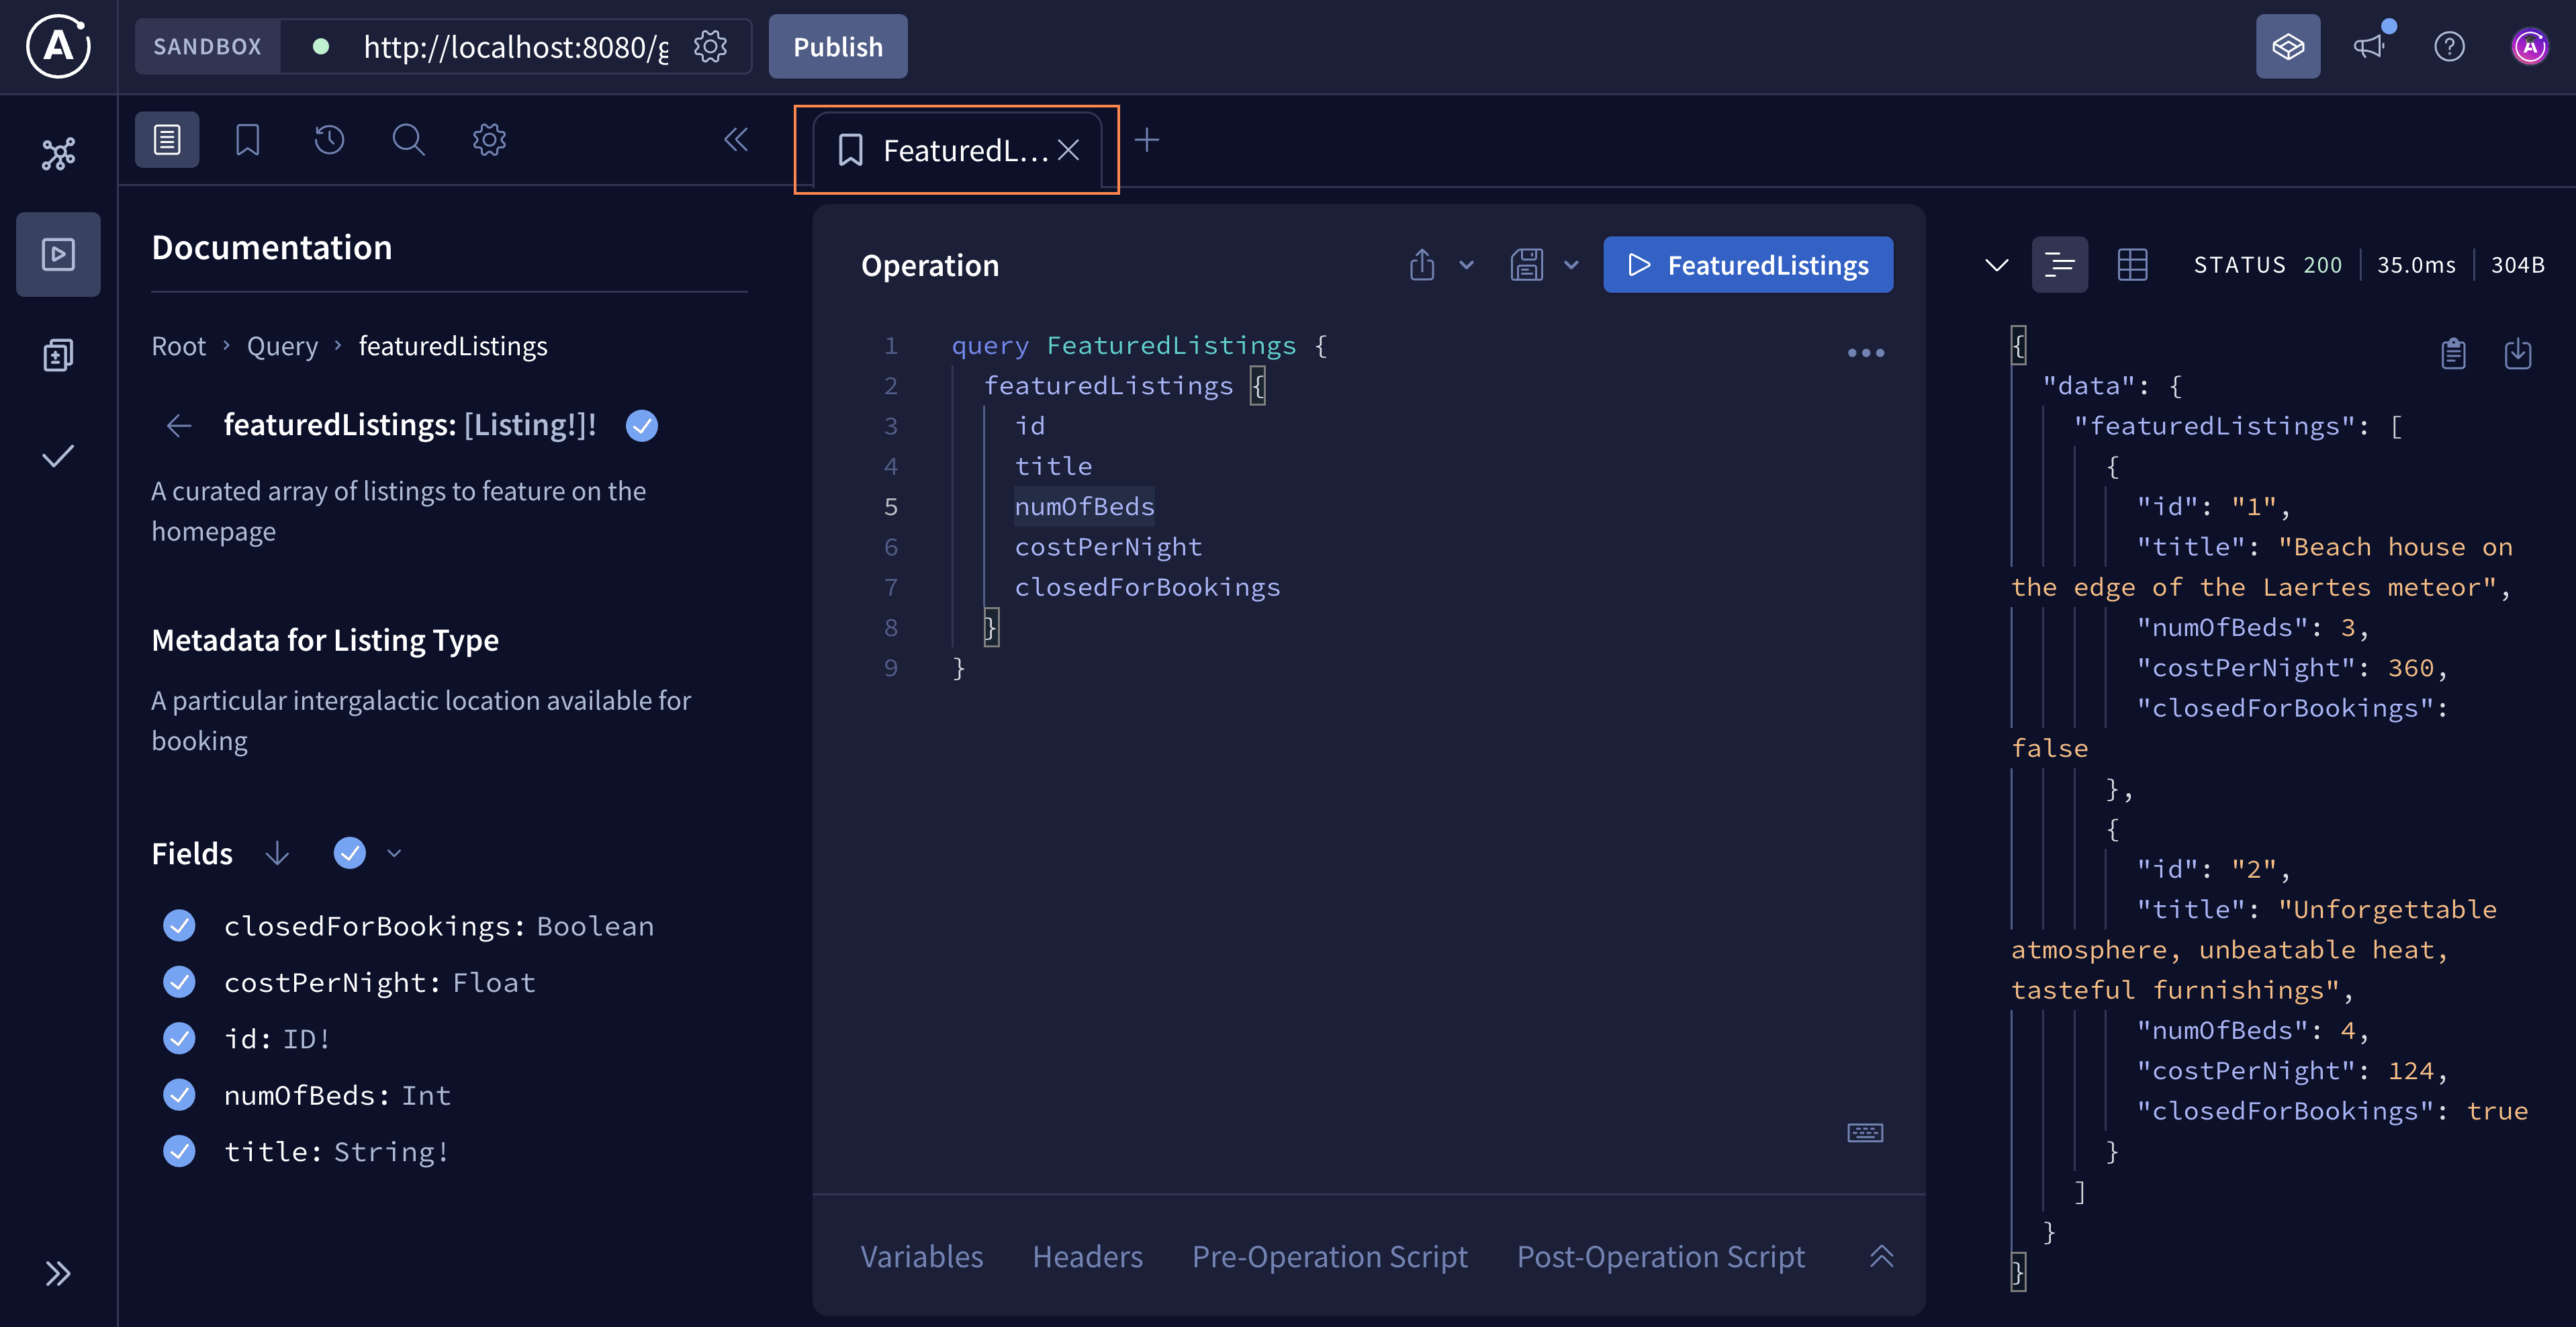Collapse the Documentation panel with double chevron

737,140
